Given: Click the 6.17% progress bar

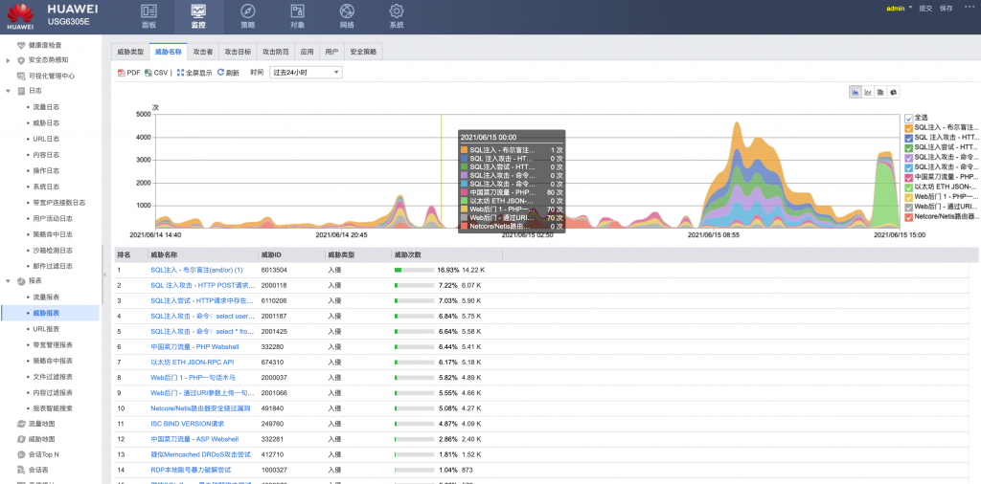Looking at the screenshot, I should click(414, 362).
